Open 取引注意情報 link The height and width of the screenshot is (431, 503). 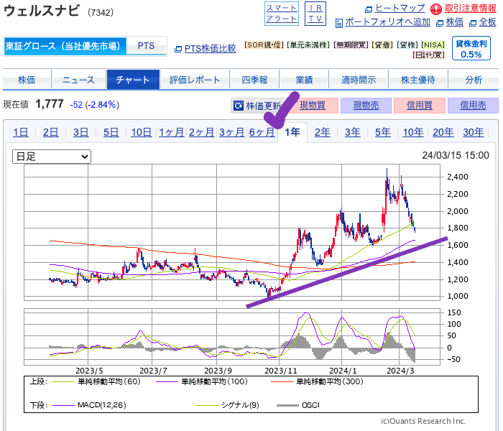(470, 9)
